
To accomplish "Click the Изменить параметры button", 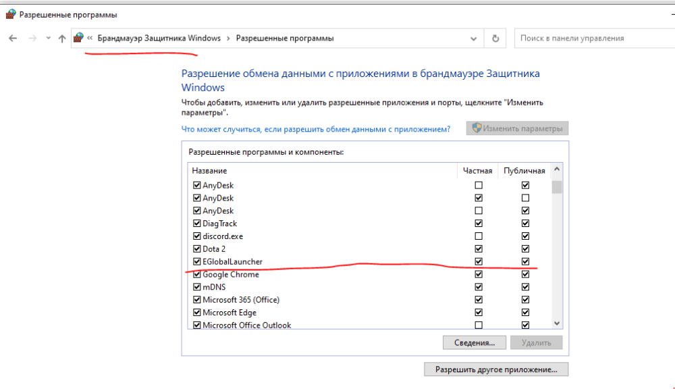I will [x=517, y=128].
